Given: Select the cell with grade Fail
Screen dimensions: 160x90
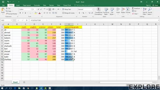Looking at the screenshot, I should [78, 51].
